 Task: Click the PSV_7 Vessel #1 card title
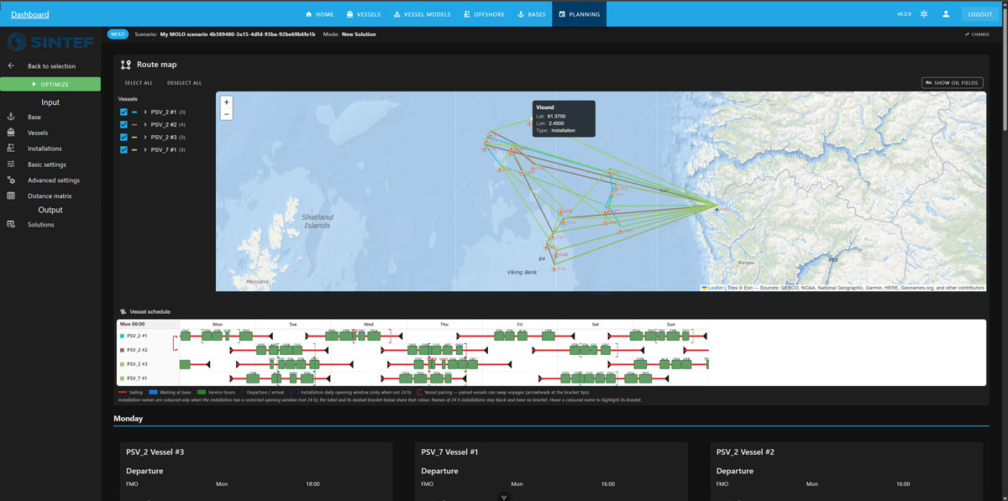click(450, 452)
